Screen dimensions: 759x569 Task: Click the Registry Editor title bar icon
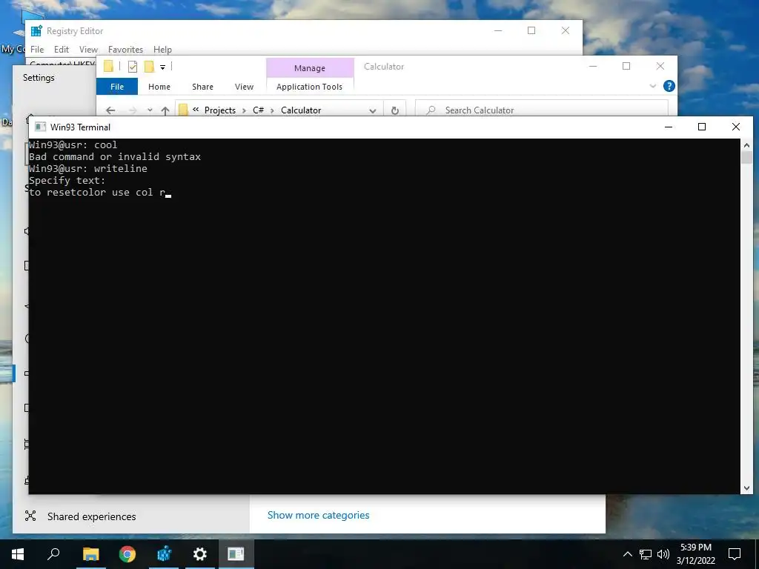pyautogui.click(x=36, y=31)
